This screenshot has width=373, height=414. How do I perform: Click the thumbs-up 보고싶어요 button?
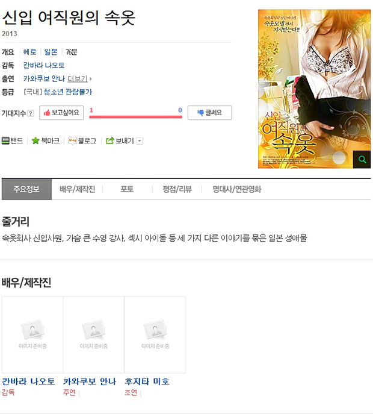61,113
